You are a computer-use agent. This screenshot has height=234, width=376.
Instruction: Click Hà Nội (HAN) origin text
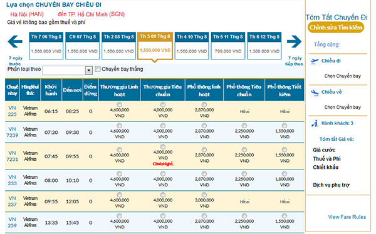click(x=27, y=14)
